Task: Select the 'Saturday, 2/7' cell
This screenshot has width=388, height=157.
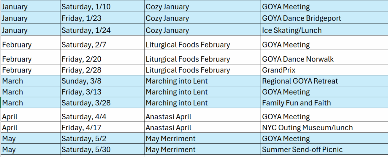Action: click(x=84, y=44)
